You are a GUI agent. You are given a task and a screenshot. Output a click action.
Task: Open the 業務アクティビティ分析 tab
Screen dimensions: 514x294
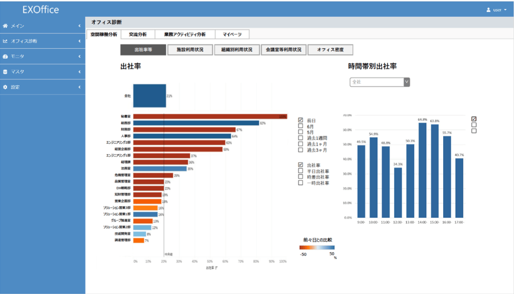(185, 34)
